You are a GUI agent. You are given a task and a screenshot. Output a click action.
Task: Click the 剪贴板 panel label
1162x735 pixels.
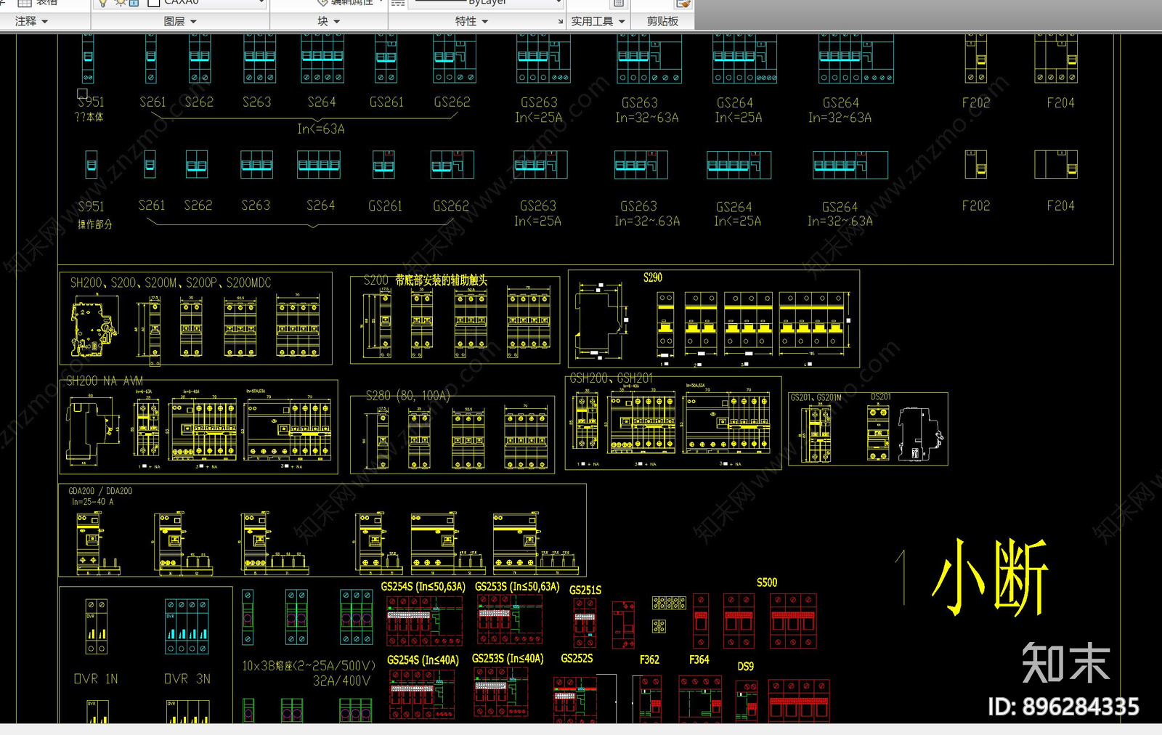click(x=662, y=21)
